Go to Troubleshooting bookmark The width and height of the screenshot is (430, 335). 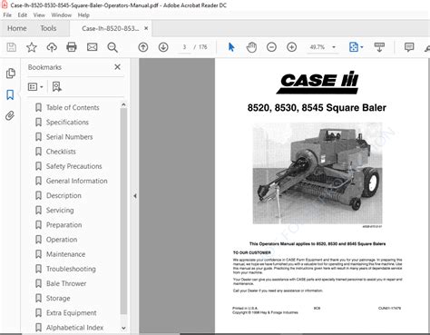[x=71, y=269]
